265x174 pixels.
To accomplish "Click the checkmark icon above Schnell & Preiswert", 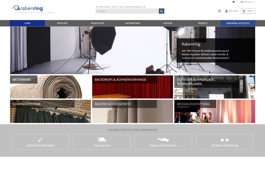I will point(40,140).
